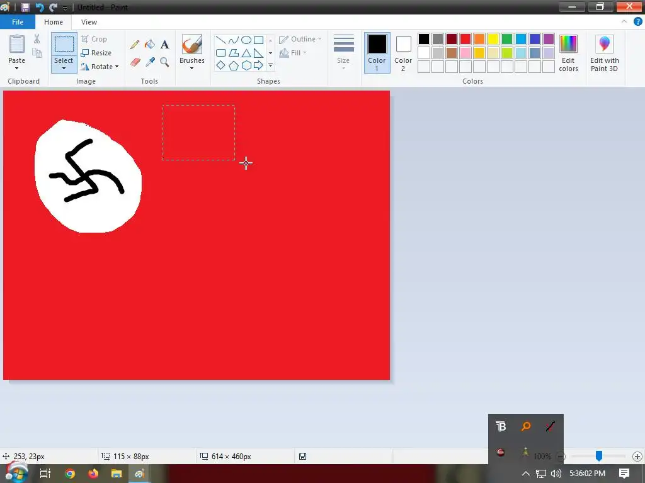Click Edit with Paint 3D button
Viewport: 645px width, 483px height.
tap(604, 53)
